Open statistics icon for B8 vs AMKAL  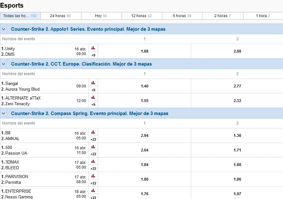[x=93, y=132]
